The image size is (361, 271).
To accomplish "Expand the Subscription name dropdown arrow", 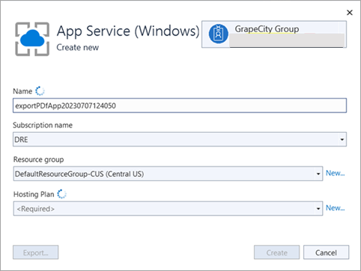I will tap(342, 140).
